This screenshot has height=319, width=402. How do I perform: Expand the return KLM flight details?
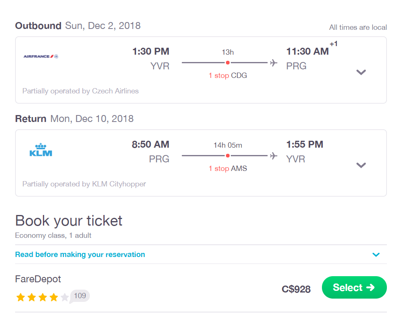point(361,165)
